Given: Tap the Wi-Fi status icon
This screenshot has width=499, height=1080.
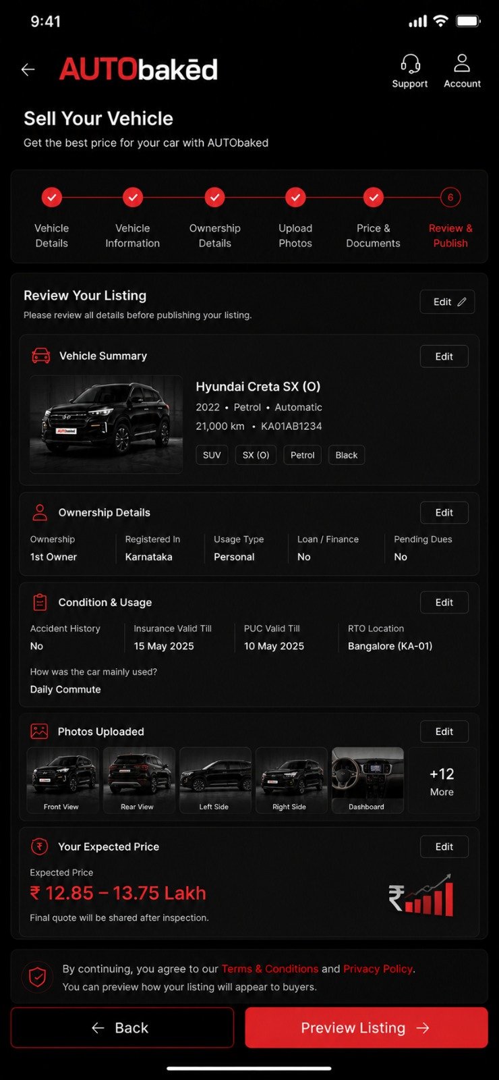Looking at the screenshot, I should pyautogui.click(x=441, y=21).
